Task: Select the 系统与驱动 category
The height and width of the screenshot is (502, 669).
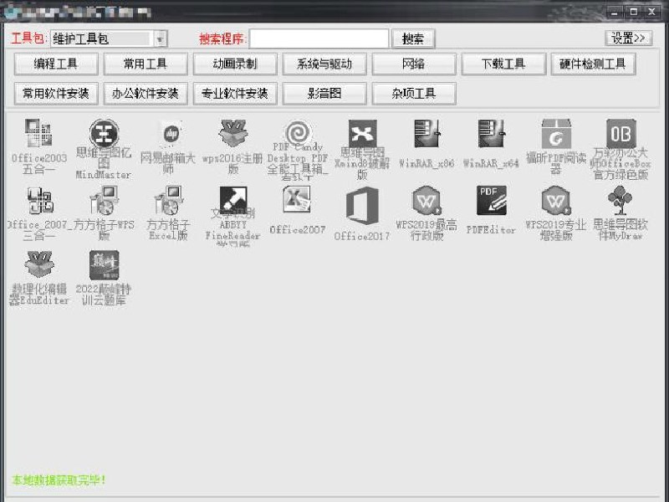Action: click(x=324, y=64)
